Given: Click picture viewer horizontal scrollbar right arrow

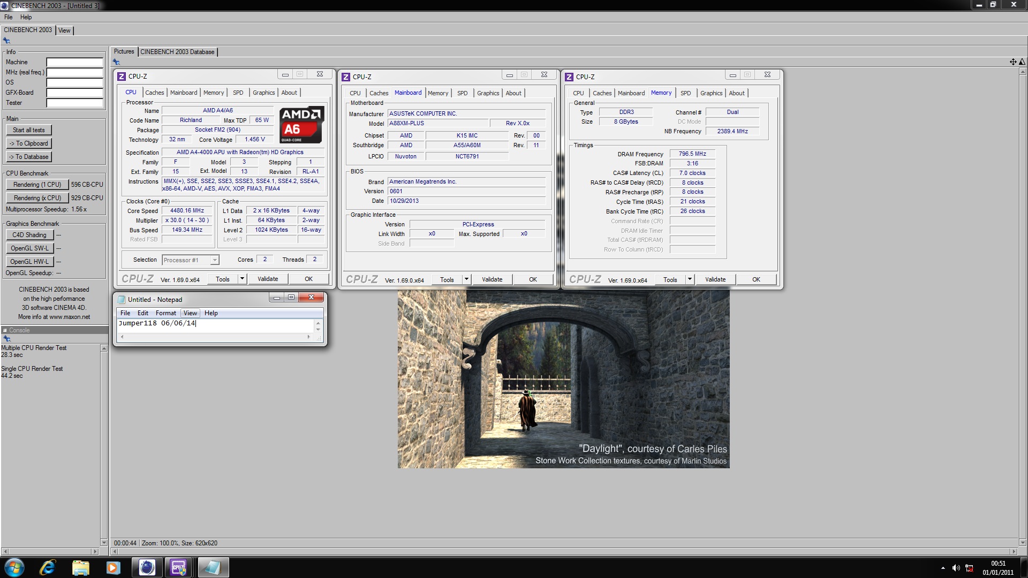Looking at the screenshot, I should (x=1013, y=551).
